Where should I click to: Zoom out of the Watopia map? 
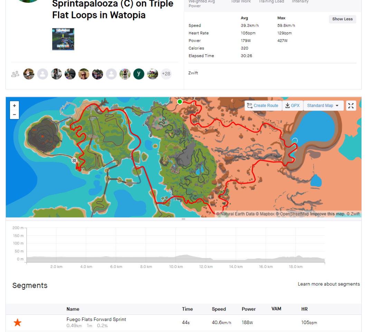(x=14, y=114)
